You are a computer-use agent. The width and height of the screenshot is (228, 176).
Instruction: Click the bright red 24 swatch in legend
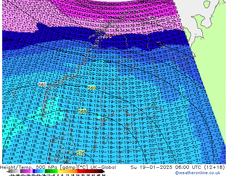[78, 171]
